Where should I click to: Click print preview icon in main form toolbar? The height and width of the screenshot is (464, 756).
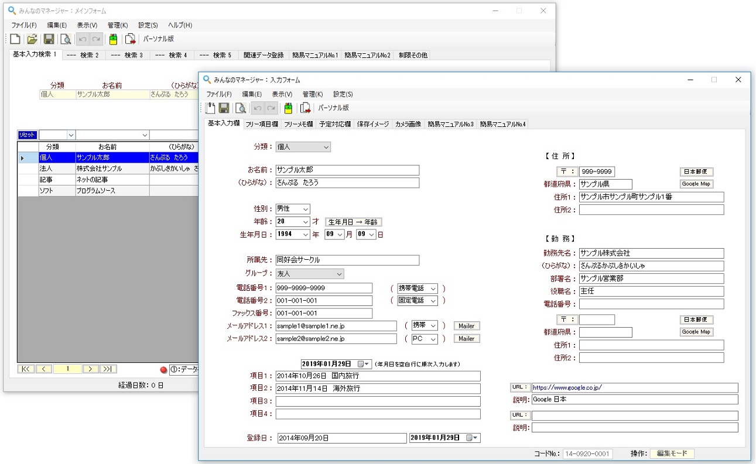[66, 39]
